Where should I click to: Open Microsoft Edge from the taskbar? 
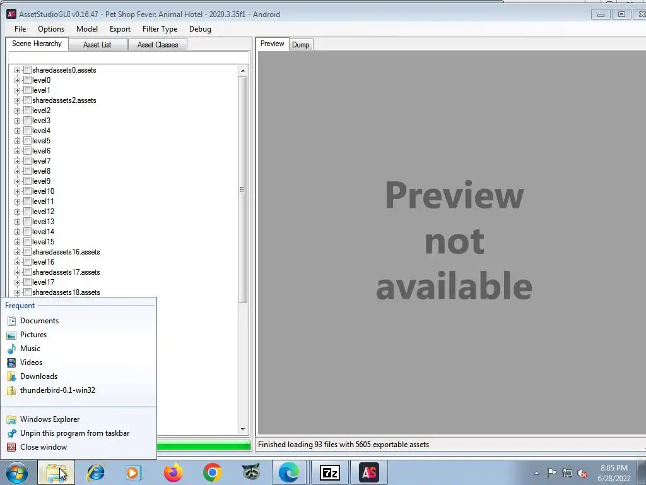tap(289, 472)
